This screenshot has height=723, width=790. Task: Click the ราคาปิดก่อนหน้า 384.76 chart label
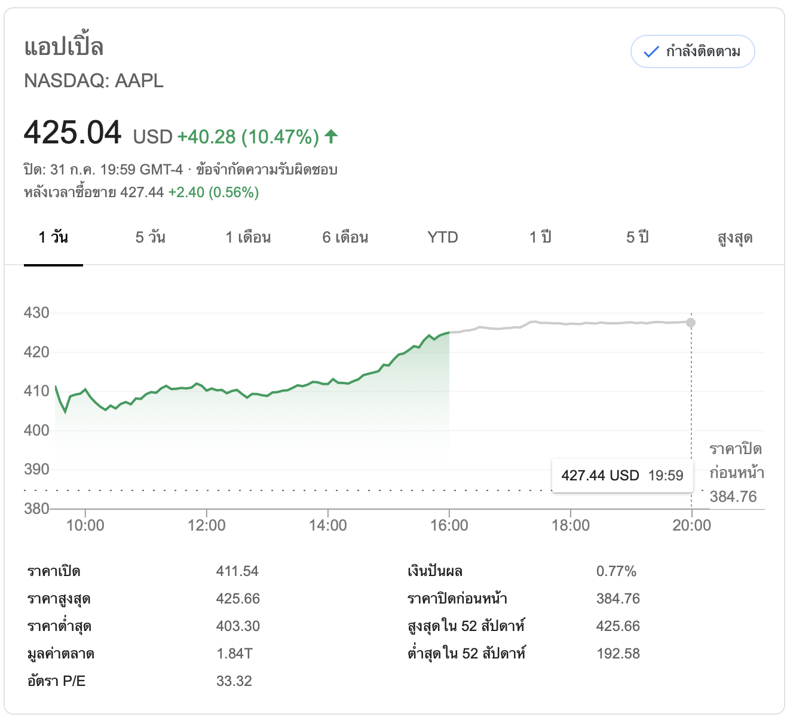pyautogui.click(x=736, y=473)
